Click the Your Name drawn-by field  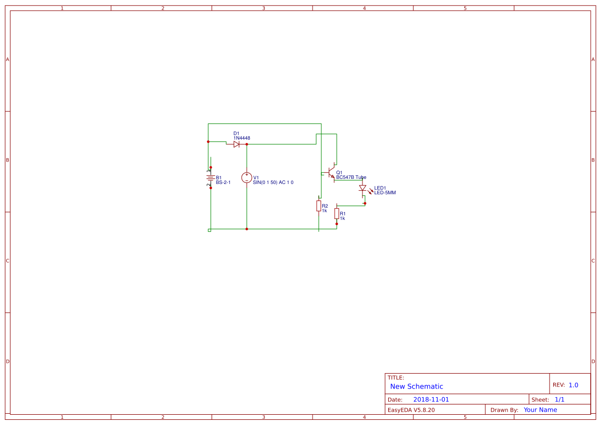pyautogui.click(x=540, y=410)
